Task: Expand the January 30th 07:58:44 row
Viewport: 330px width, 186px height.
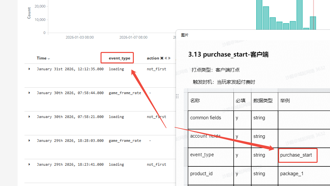Action: point(29,93)
